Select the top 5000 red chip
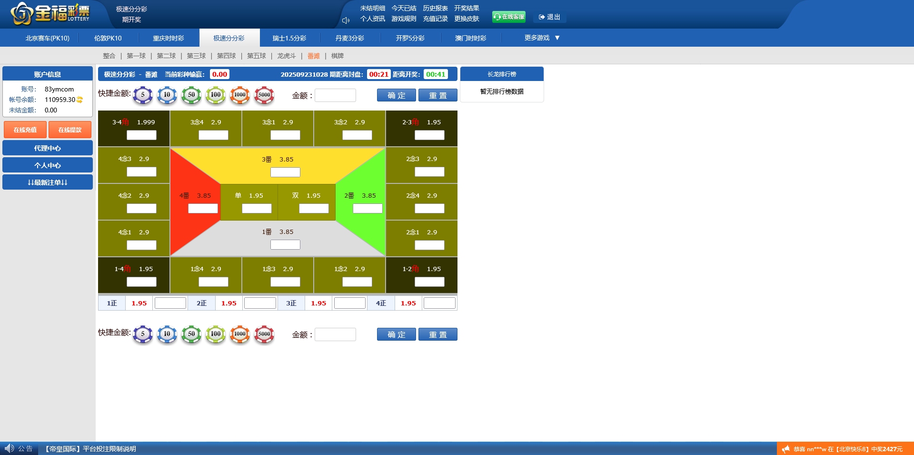914x455 pixels. click(264, 95)
